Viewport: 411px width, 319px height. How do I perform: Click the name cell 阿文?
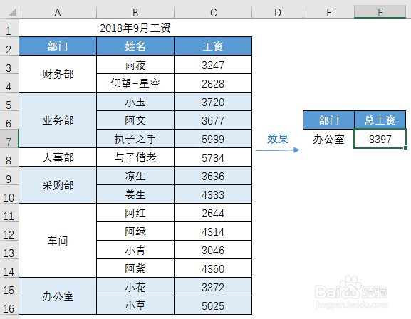point(135,120)
